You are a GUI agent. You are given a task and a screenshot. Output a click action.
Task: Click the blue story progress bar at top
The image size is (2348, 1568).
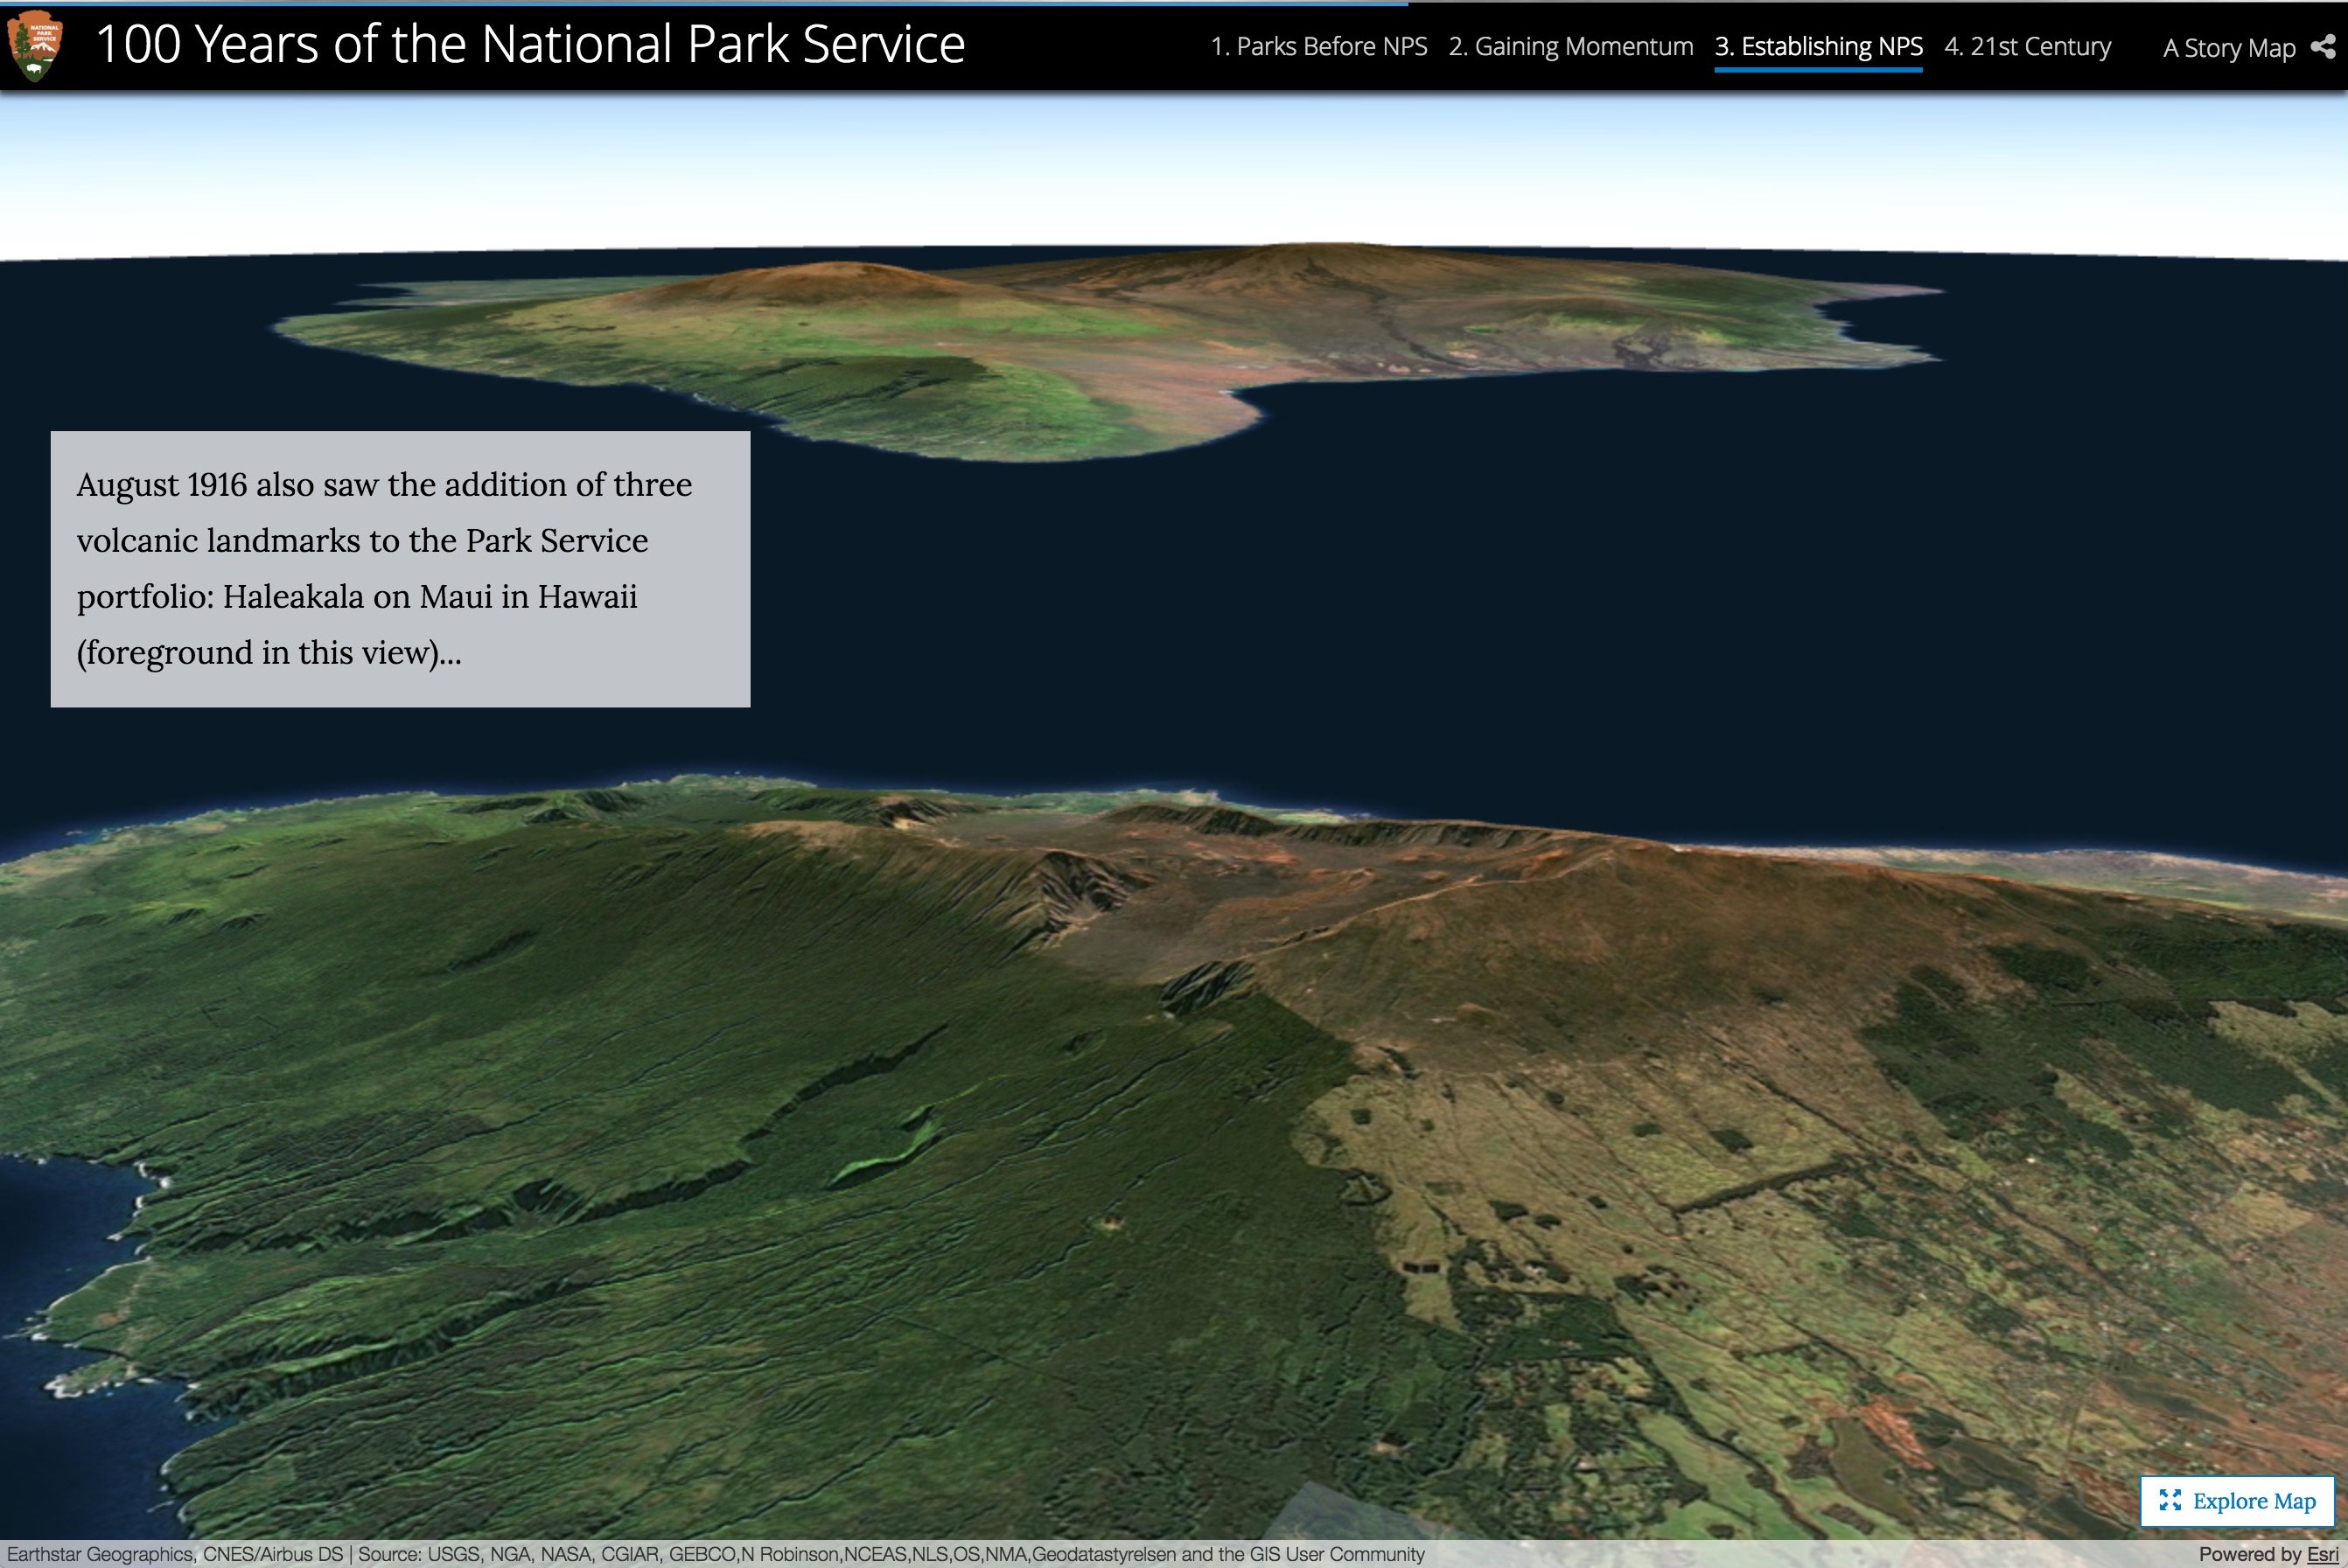point(701,3)
